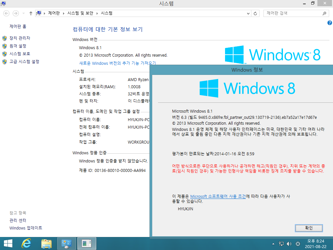Click the search magnifier icon
This screenshot has height=250, width=333.
(324, 13)
